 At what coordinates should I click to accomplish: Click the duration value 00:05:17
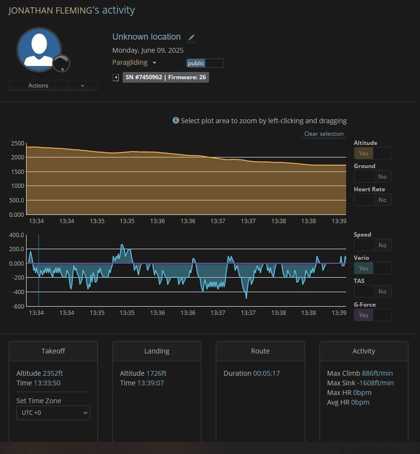pyautogui.click(x=266, y=373)
